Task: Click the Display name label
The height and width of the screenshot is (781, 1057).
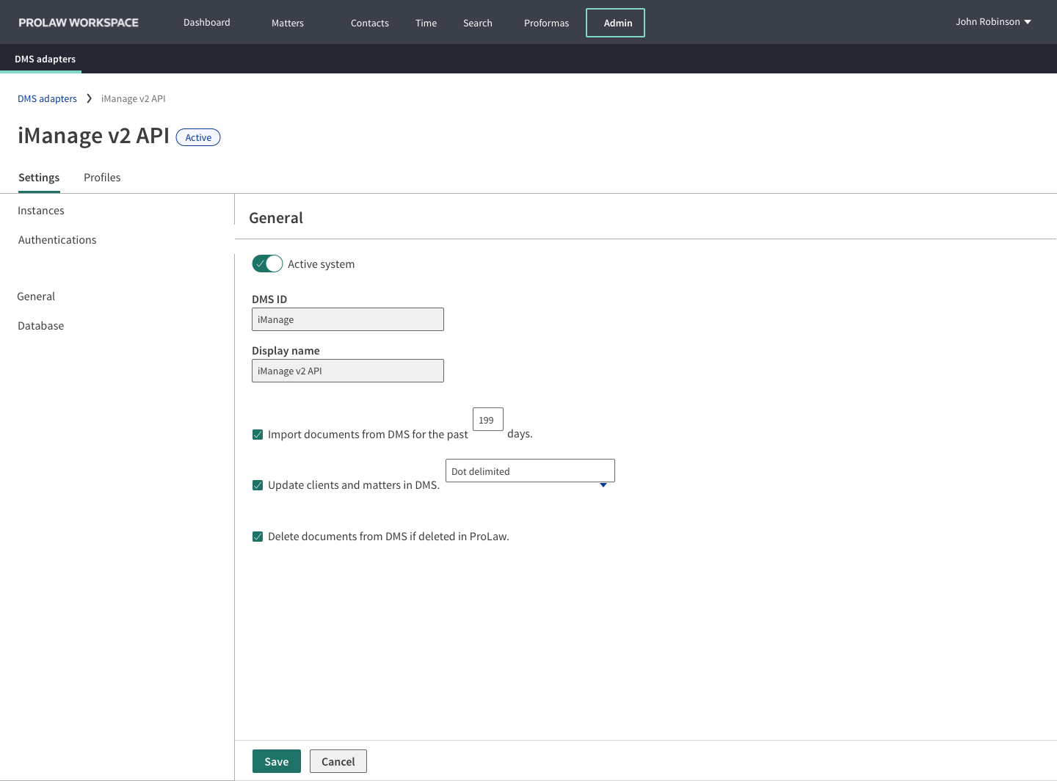Action: [286, 351]
